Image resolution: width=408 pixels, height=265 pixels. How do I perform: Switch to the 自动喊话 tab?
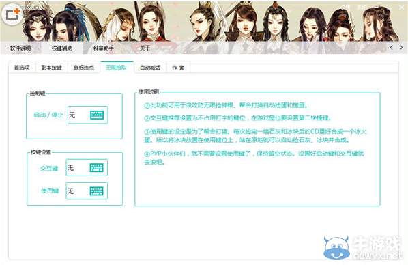click(150, 68)
